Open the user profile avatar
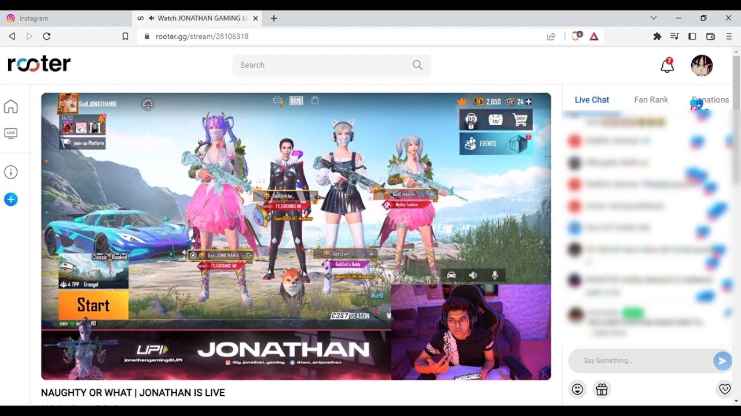741x416 pixels. coord(702,65)
